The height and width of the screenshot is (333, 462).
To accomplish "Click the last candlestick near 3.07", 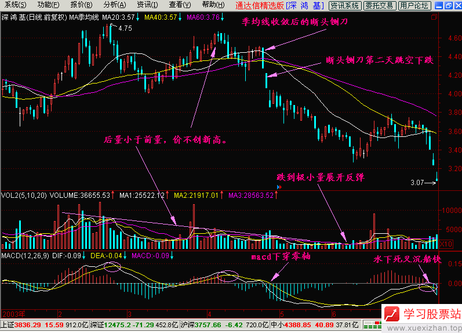I will (x=436, y=176).
